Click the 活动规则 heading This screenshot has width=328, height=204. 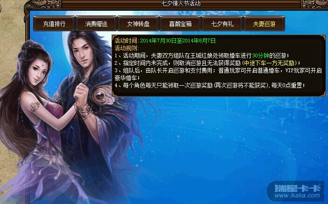tap(127, 48)
